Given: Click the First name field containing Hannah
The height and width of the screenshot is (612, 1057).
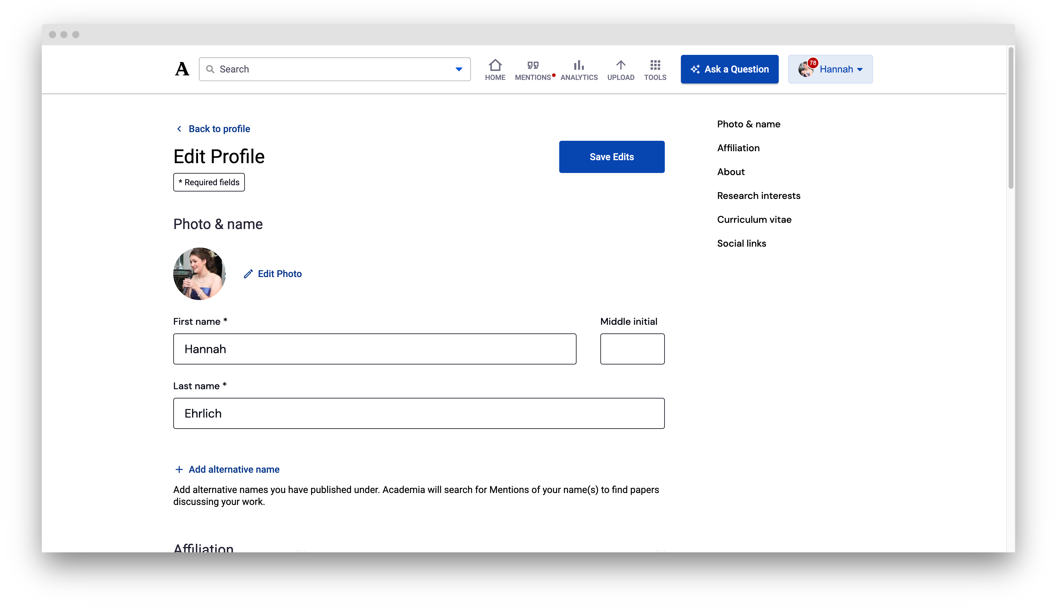Looking at the screenshot, I should 375,349.
